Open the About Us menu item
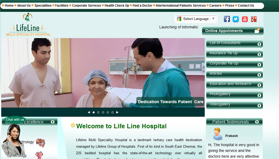 coord(24,6)
